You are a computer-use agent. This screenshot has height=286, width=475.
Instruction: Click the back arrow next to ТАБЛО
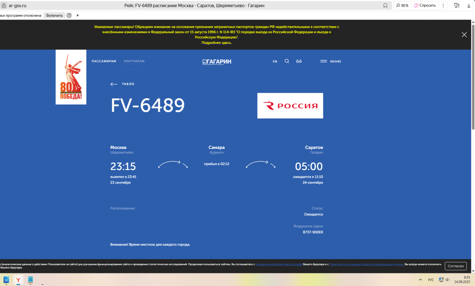coord(114,84)
